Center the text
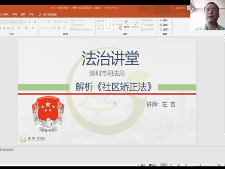 coord(46,28)
